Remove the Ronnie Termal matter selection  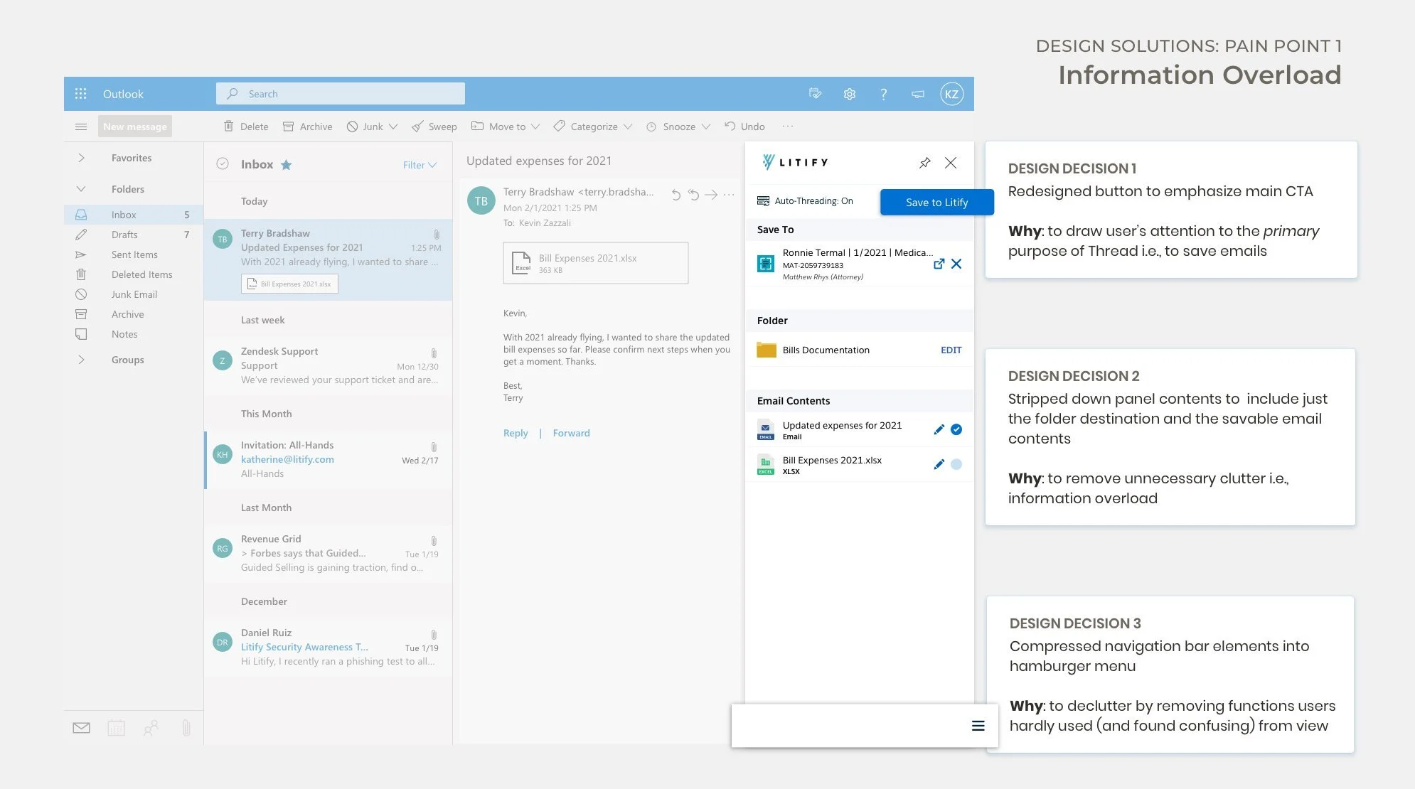coord(956,264)
